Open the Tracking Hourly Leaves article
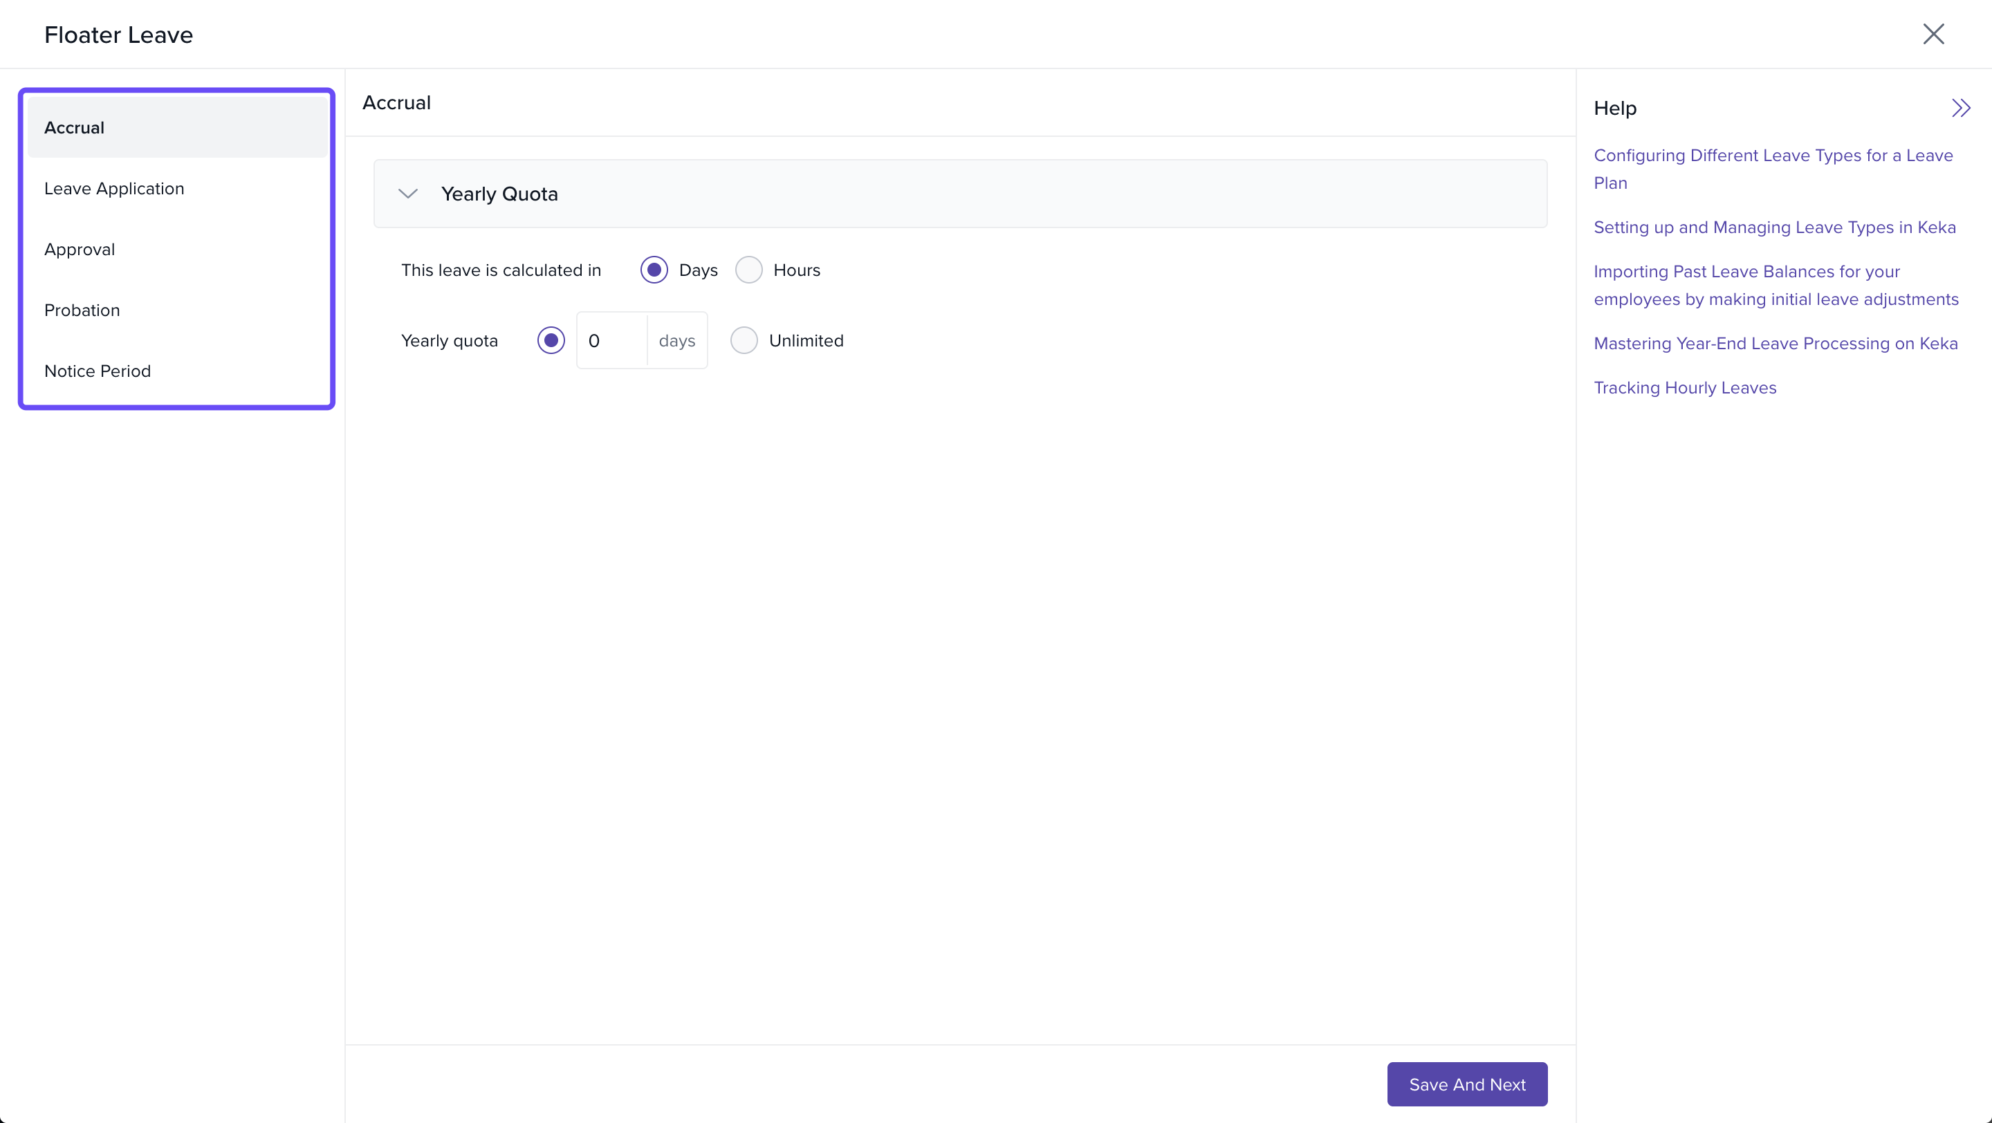Screen dimensions: 1992x1123 pos(1684,387)
